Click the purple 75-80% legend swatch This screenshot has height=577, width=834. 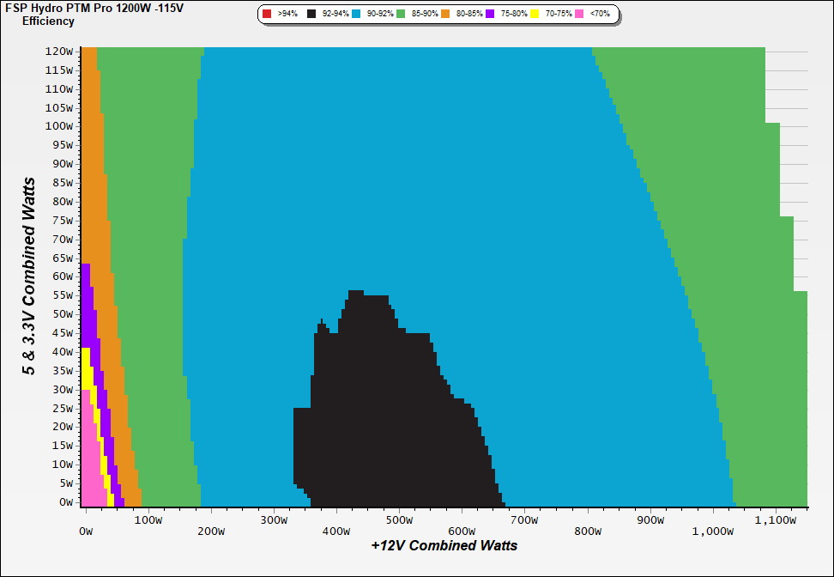click(x=490, y=15)
